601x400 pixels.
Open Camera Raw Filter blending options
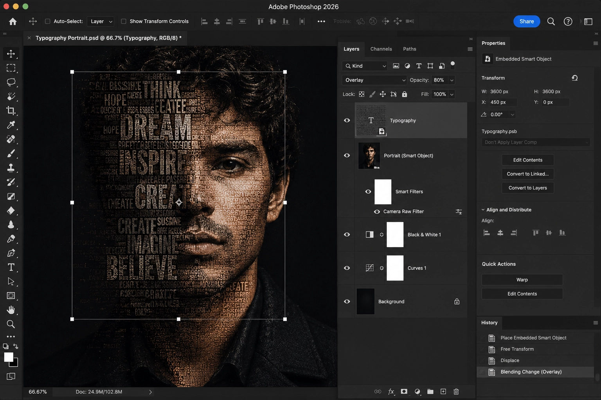[x=459, y=212]
